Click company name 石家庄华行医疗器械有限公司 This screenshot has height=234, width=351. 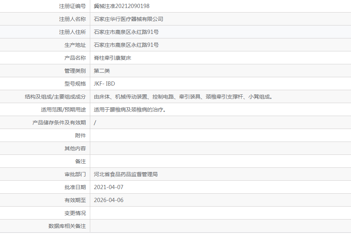[x=129, y=19]
